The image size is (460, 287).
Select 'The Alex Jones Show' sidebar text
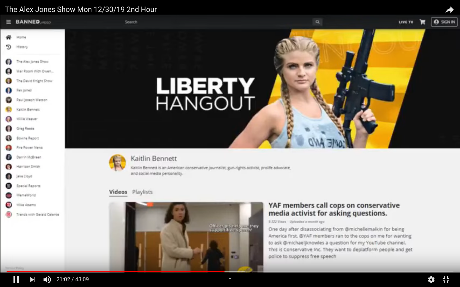tap(32, 62)
